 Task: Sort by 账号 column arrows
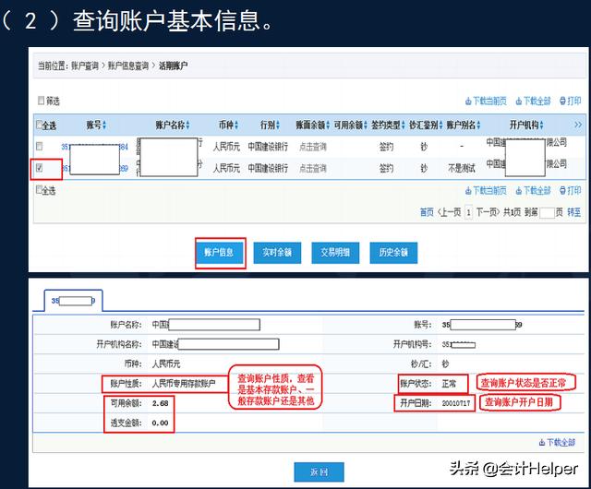(x=104, y=125)
